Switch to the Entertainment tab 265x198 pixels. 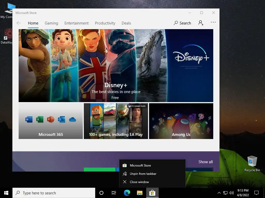76,23
